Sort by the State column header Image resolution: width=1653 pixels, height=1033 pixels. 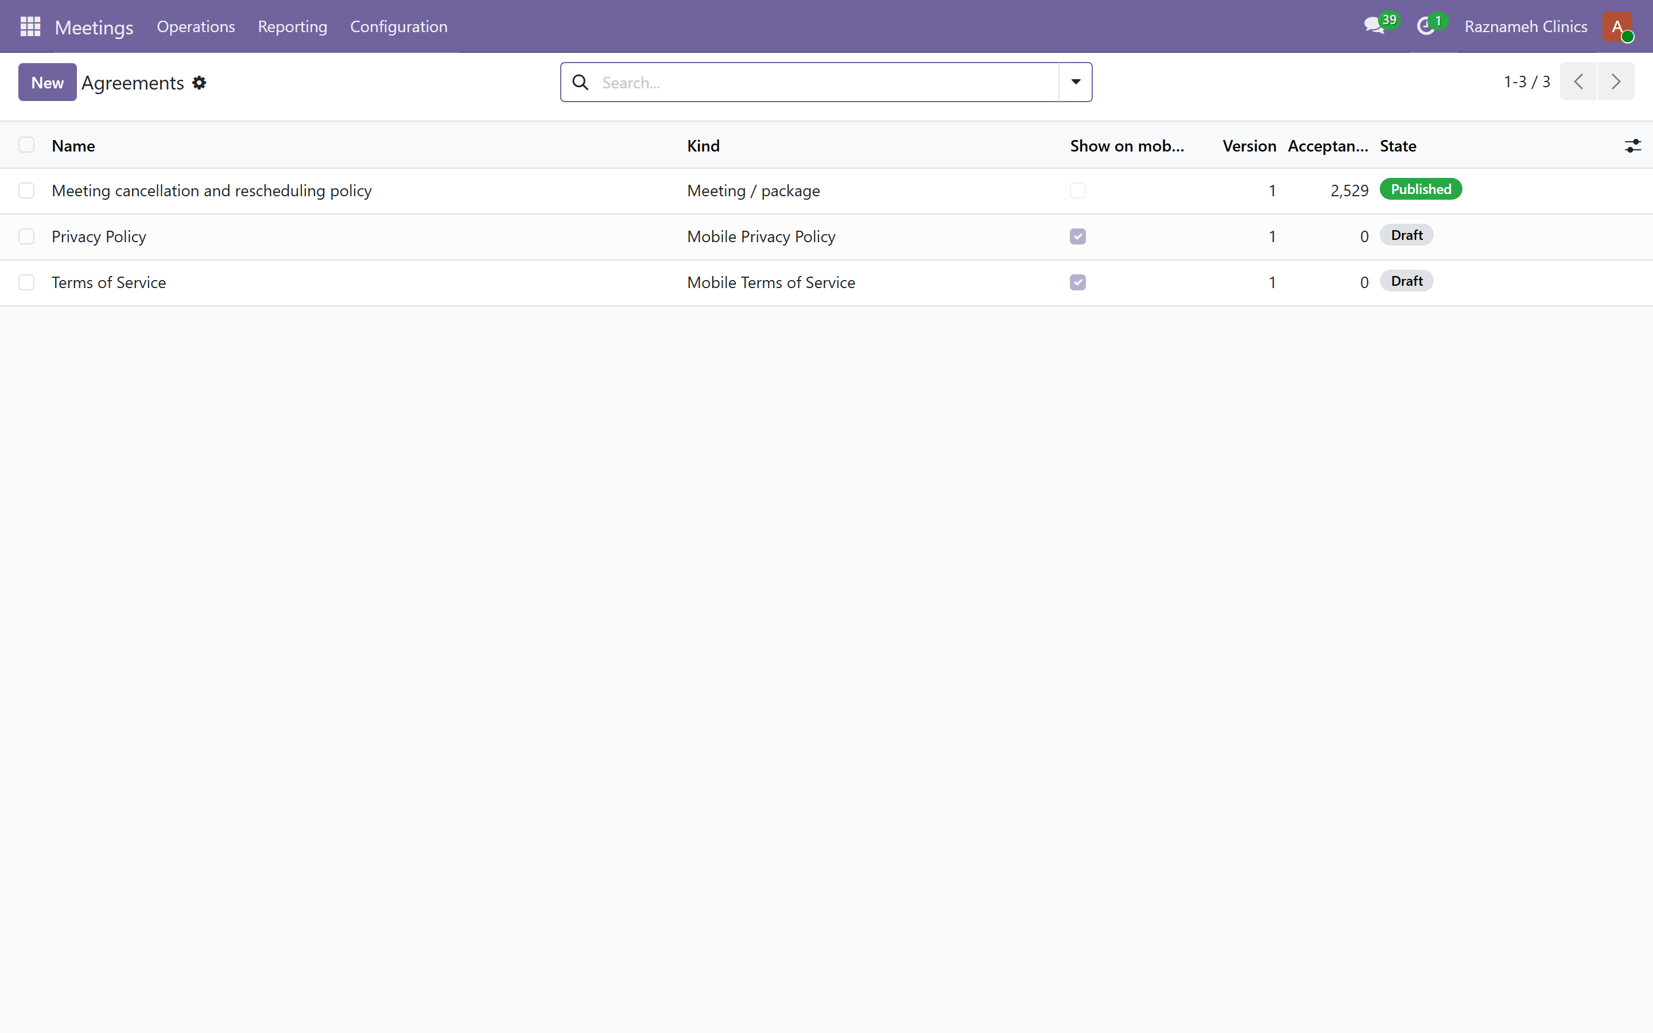pyautogui.click(x=1398, y=146)
